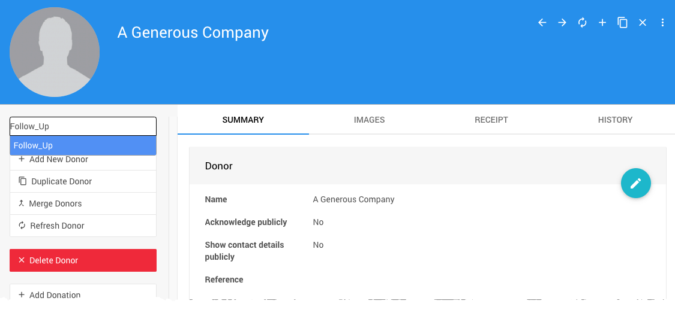Go to previous donor with back arrow
675x316 pixels.
point(542,23)
